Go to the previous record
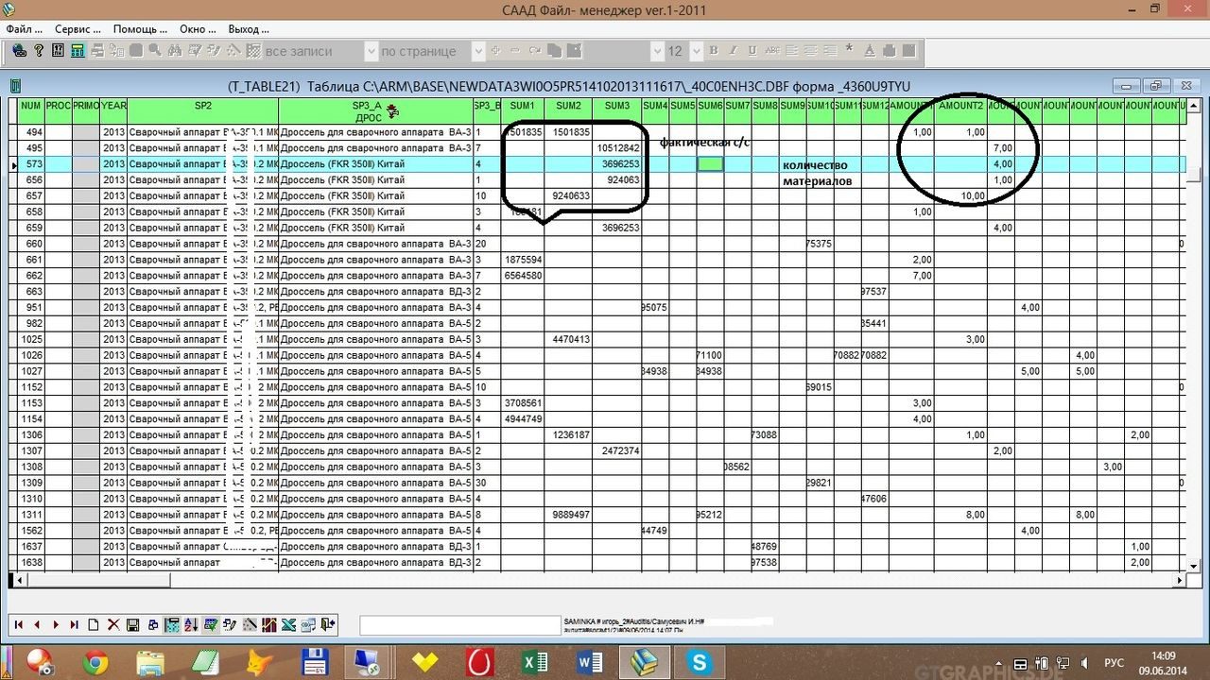This screenshot has width=1210, height=680. tap(37, 624)
